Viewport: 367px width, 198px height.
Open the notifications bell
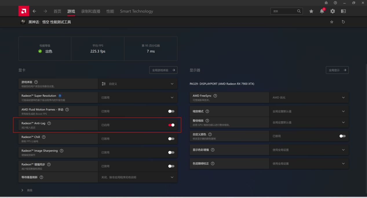(x=322, y=11)
